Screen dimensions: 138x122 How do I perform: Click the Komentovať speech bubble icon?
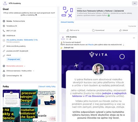[x=93, y=30]
